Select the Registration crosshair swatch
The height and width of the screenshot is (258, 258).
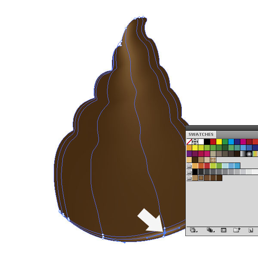point(195,141)
